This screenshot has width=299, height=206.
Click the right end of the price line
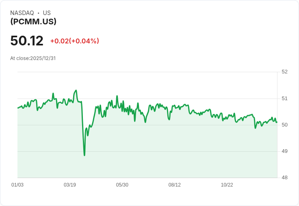click(x=277, y=122)
